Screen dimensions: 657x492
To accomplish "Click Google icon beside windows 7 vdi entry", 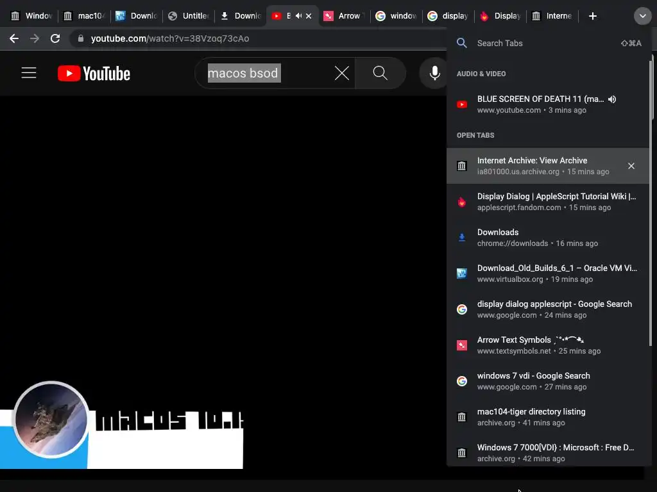I will pyautogui.click(x=462, y=381).
